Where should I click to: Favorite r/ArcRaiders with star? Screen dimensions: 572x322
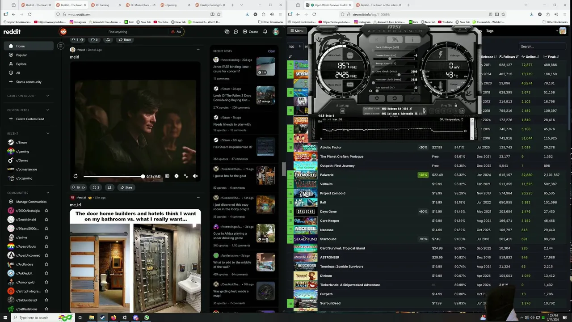point(46,264)
